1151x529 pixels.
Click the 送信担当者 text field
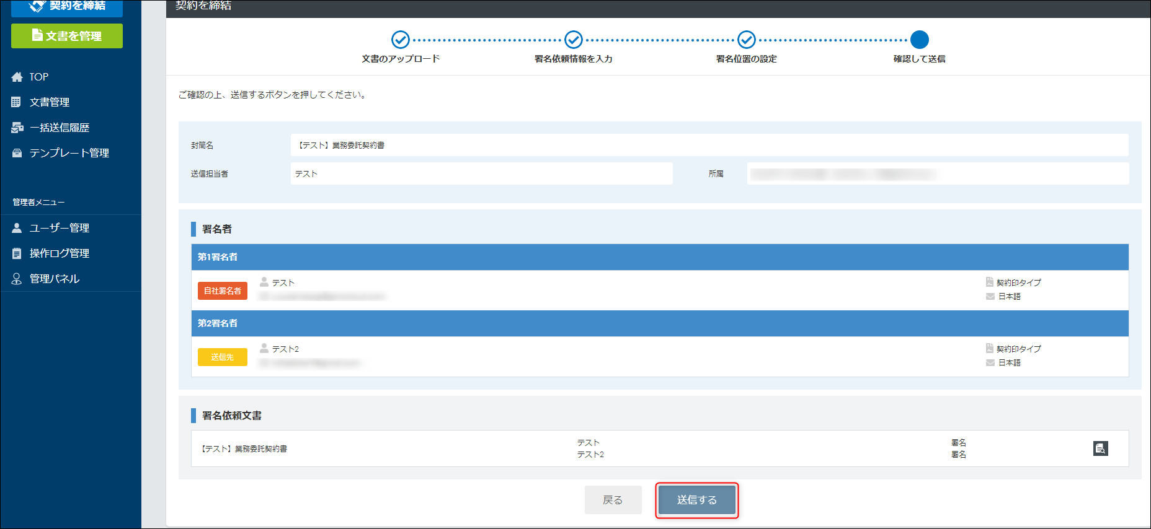pyautogui.click(x=482, y=173)
